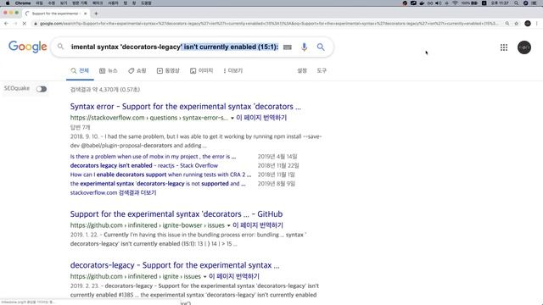Click the '2019년 4월 14일' date entry
Screen dimensions: 543x305
coord(277,157)
